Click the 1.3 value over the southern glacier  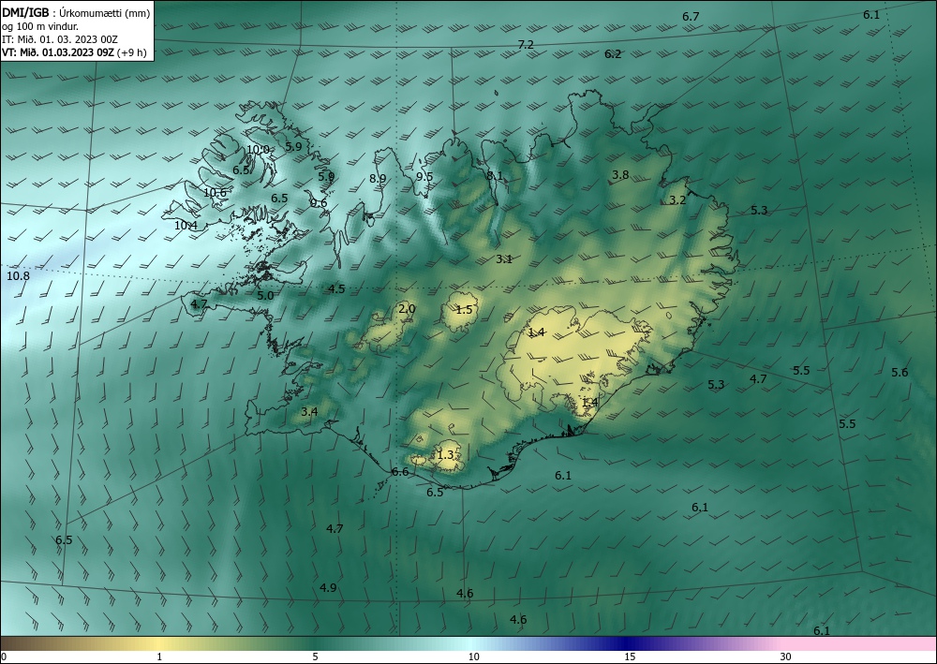(x=446, y=455)
